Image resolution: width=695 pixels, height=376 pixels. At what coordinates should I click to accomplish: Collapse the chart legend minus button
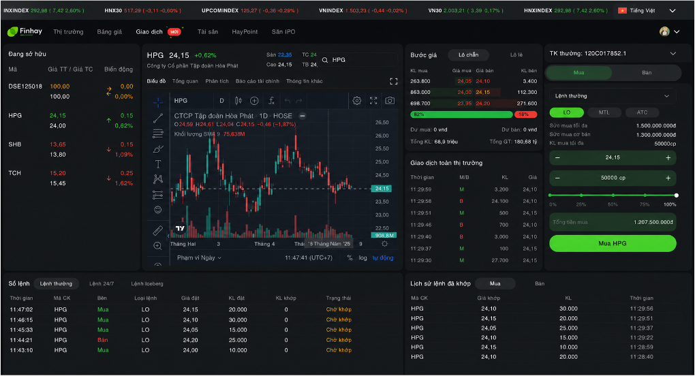coord(303,116)
